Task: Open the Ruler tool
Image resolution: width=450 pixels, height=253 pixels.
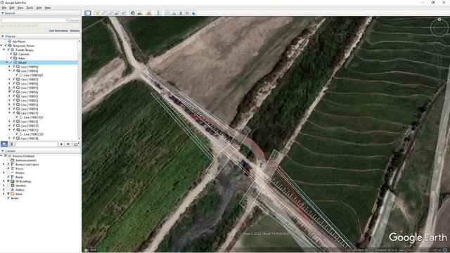Action: click(x=158, y=13)
